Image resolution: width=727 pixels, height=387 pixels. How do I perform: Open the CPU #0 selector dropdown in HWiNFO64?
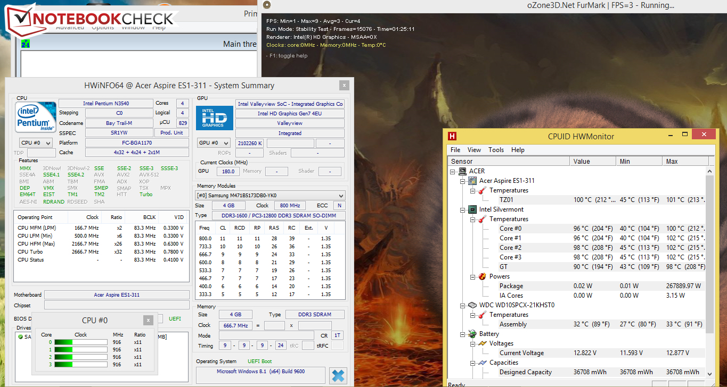(x=36, y=143)
